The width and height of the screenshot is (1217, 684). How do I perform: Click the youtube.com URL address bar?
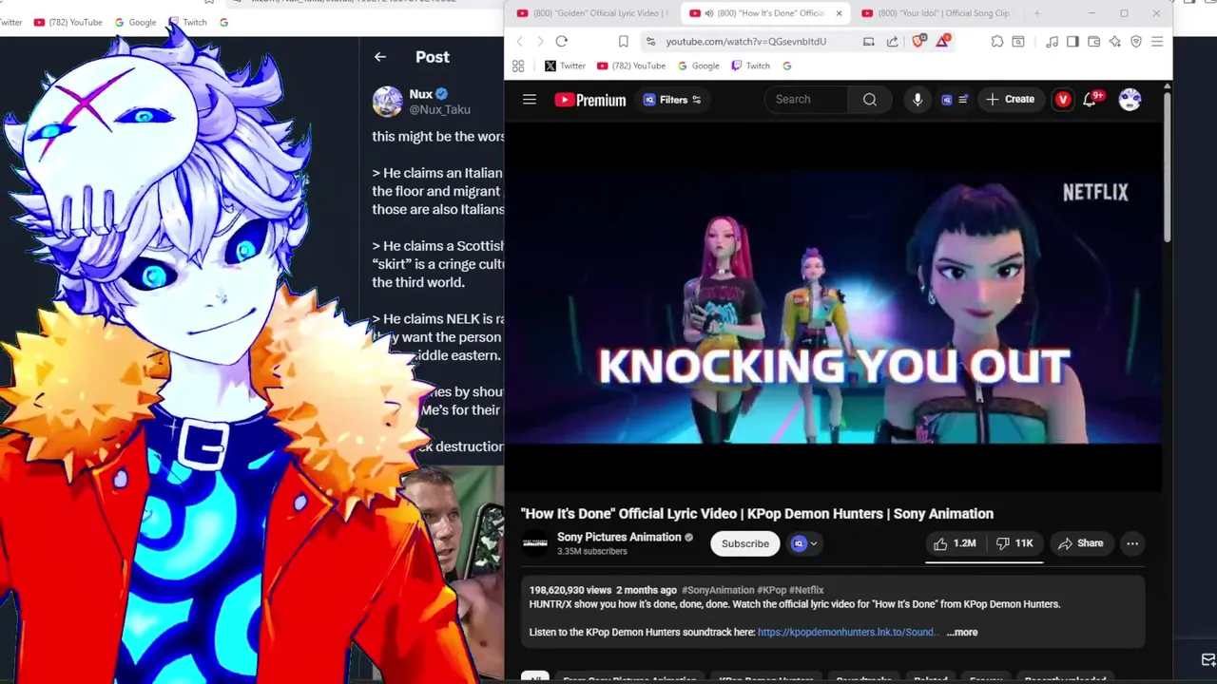(x=745, y=42)
